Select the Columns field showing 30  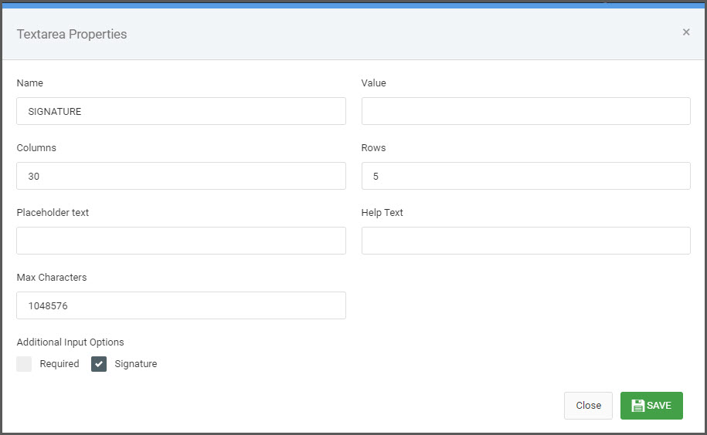pyautogui.click(x=182, y=176)
